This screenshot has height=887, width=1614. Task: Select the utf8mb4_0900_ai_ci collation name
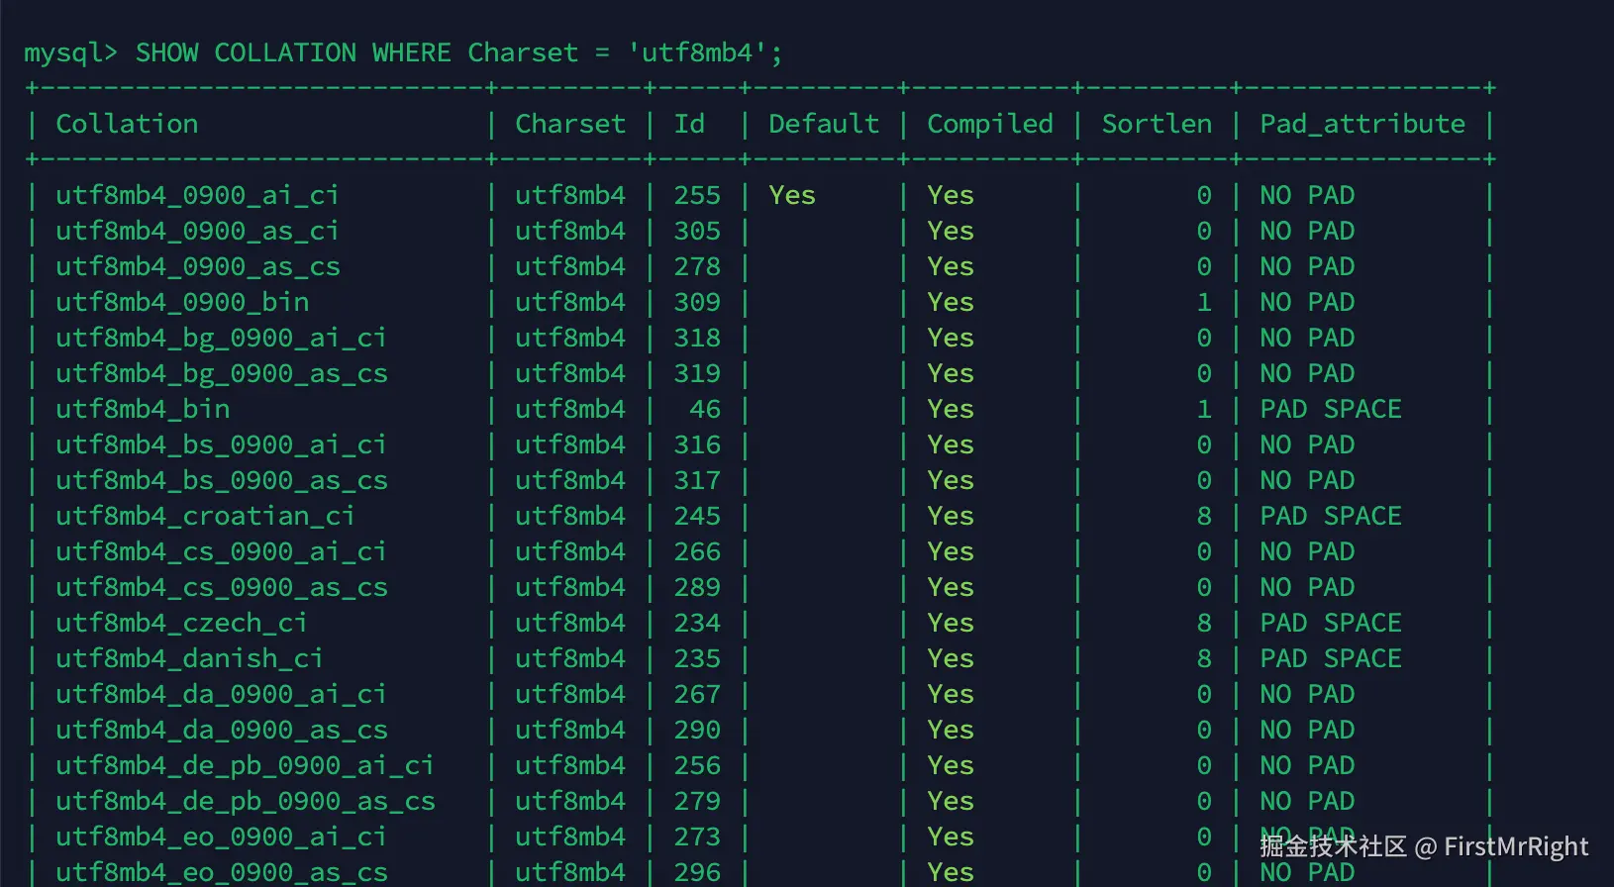click(197, 195)
